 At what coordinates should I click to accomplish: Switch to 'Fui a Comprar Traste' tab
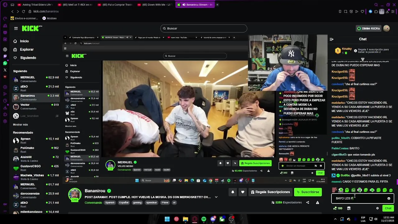tap(115, 5)
